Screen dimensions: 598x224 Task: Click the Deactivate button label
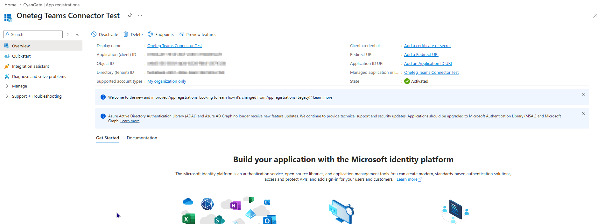coord(109,34)
